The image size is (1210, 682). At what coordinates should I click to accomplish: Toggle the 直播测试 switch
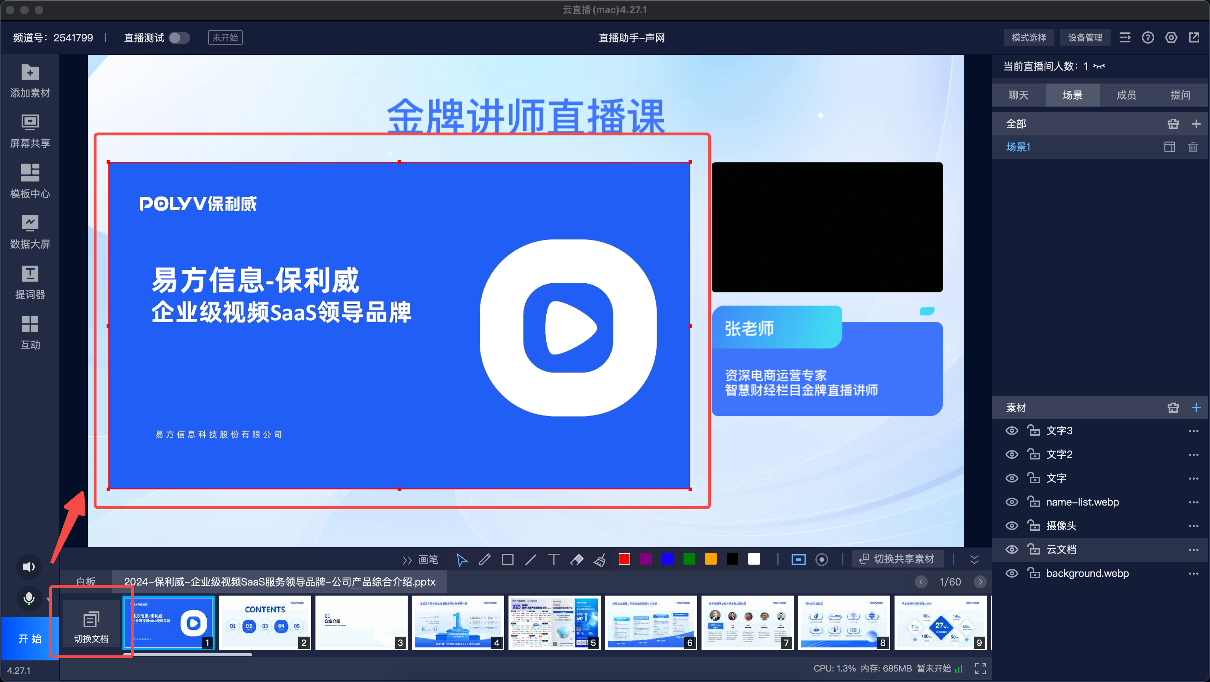point(179,37)
